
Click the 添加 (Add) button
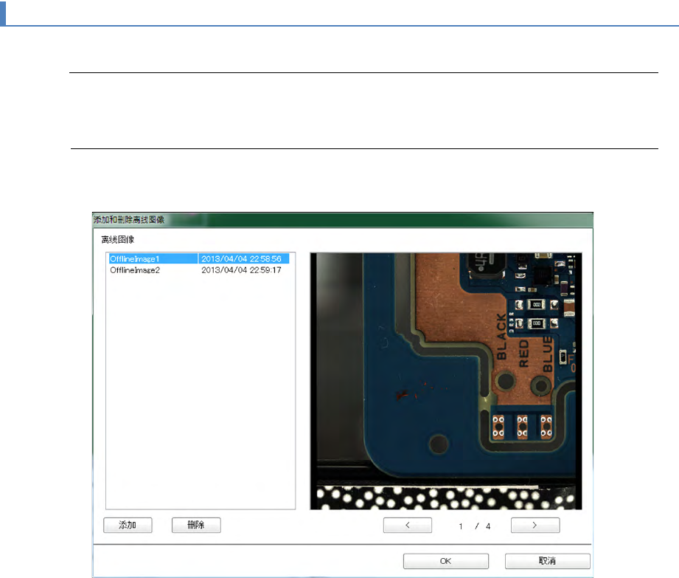pyautogui.click(x=128, y=525)
